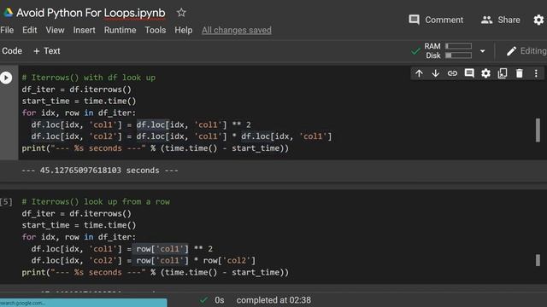Open the View menu
This screenshot has width=547, height=307.
point(55,31)
